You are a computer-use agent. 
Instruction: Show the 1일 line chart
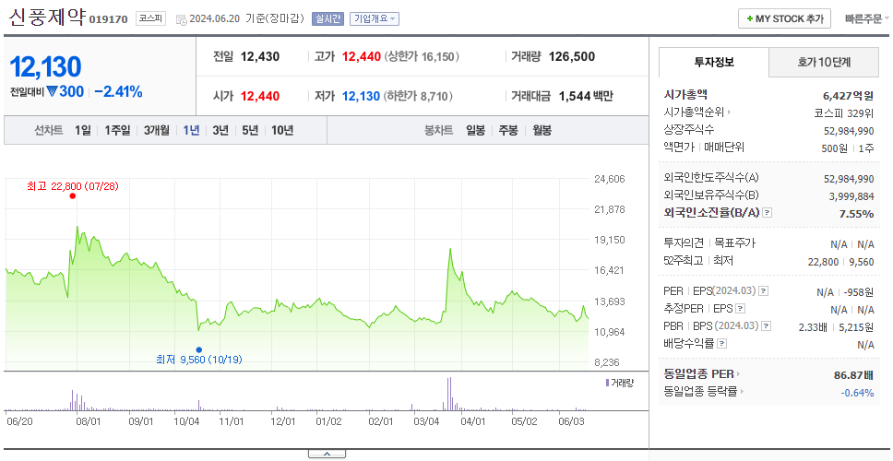click(x=83, y=130)
